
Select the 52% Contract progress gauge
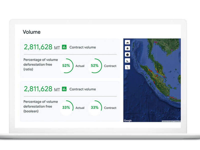point(95,66)
